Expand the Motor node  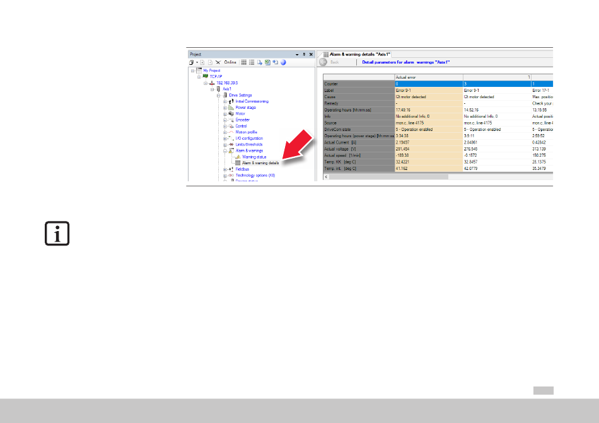pos(225,114)
